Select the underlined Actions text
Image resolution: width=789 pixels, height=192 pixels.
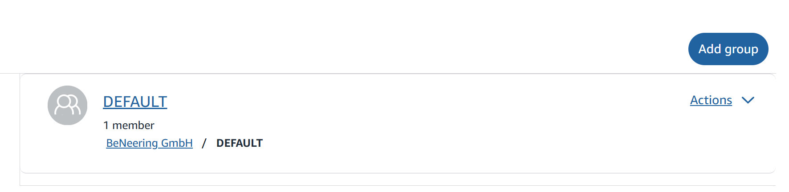(711, 100)
